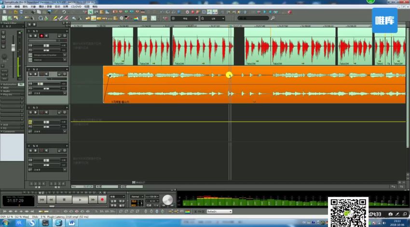This screenshot has height=227, width=410.
Task: Start playback with the transport play button
Action: [x=80, y=200]
